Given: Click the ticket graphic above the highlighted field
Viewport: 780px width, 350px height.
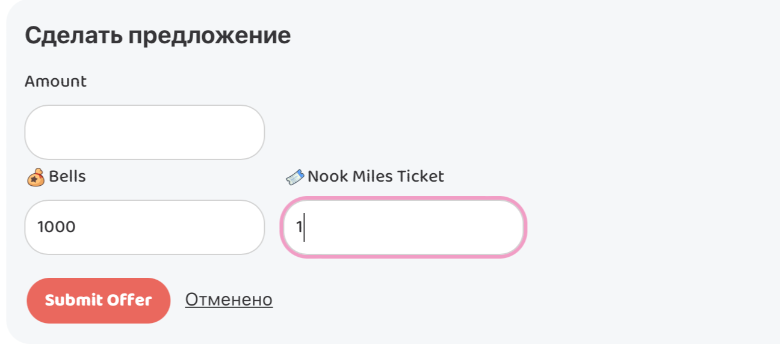Looking at the screenshot, I should pos(294,176).
